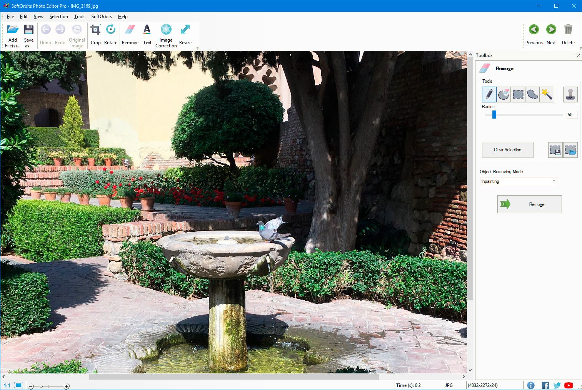Click the '(4032x2272x24)' status text
This screenshot has height=390, width=582.
[x=483, y=385]
